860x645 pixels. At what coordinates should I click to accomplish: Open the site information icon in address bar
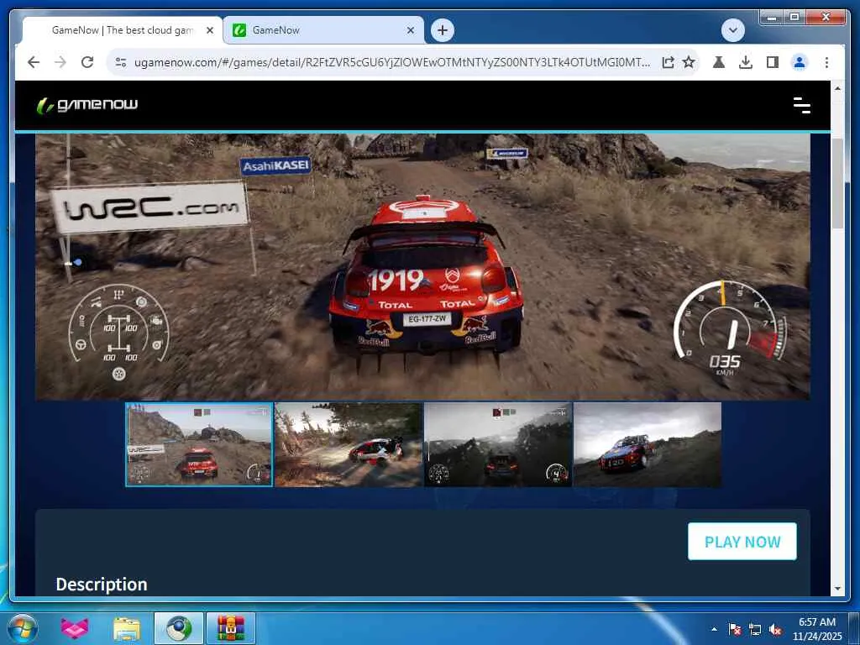click(x=121, y=62)
